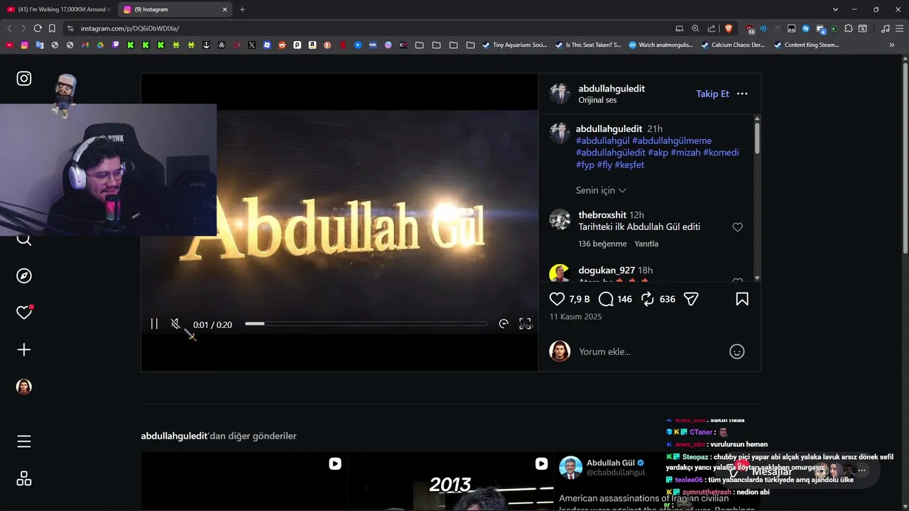This screenshot has width=909, height=511.
Task: Open the browser extensions puzzle icon
Action: (848, 28)
